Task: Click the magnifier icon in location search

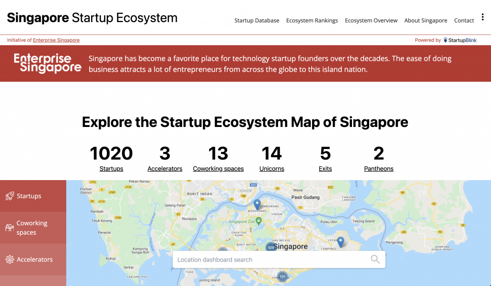Action: coord(375,260)
